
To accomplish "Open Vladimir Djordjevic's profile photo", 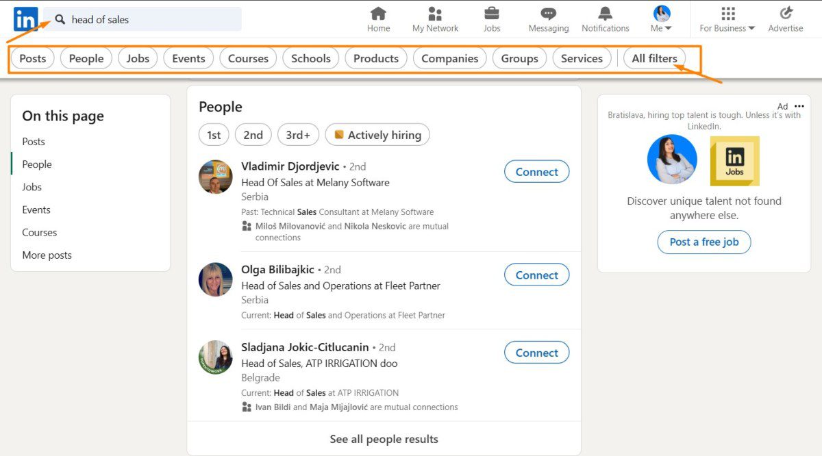I will [x=216, y=177].
